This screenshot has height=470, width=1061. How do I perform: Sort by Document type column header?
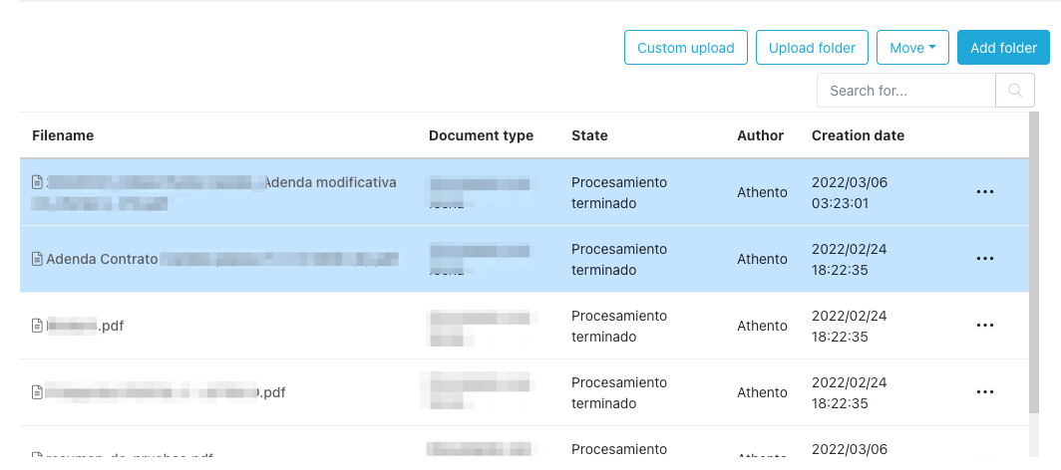[481, 135]
